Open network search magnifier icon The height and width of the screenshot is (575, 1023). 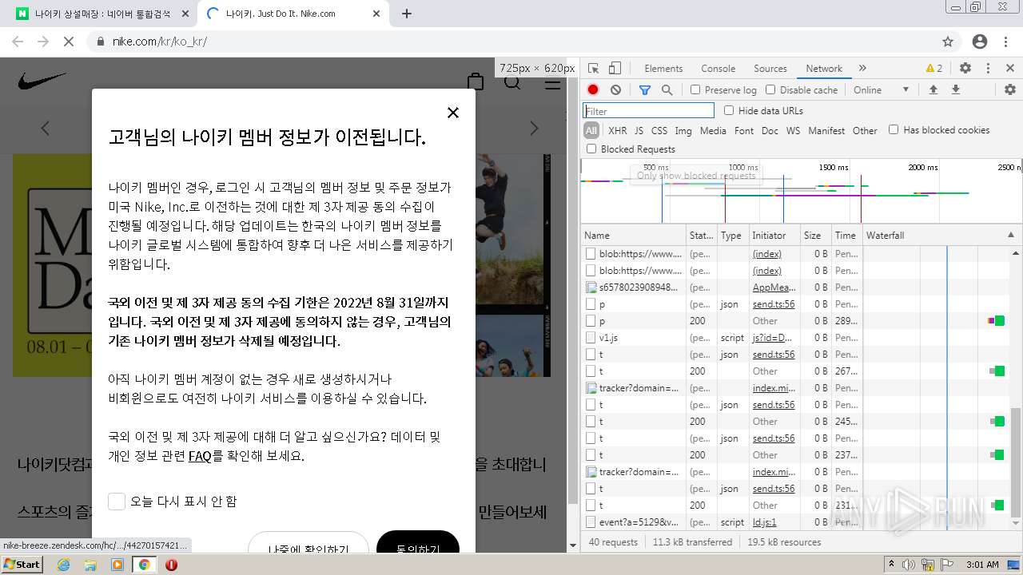pyautogui.click(x=667, y=90)
